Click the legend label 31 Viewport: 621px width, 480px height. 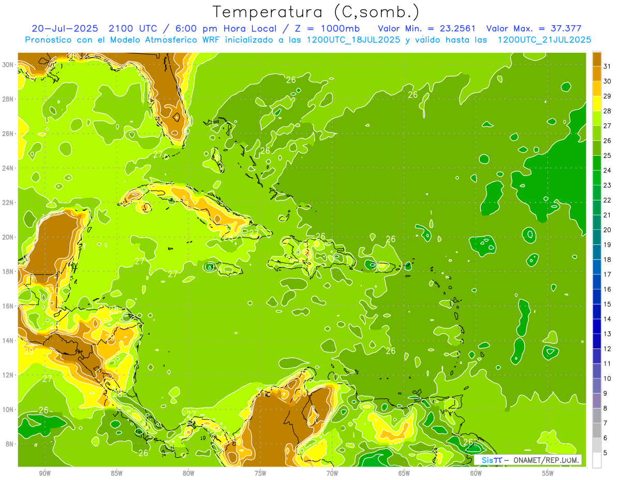(x=607, y=66)
